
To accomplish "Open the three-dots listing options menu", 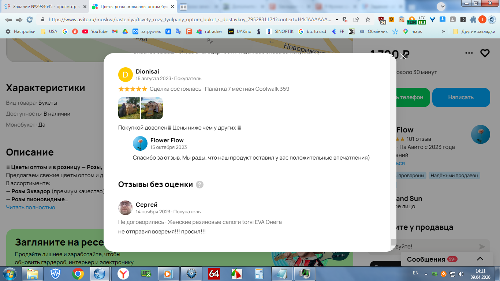I will coord(469,53).
